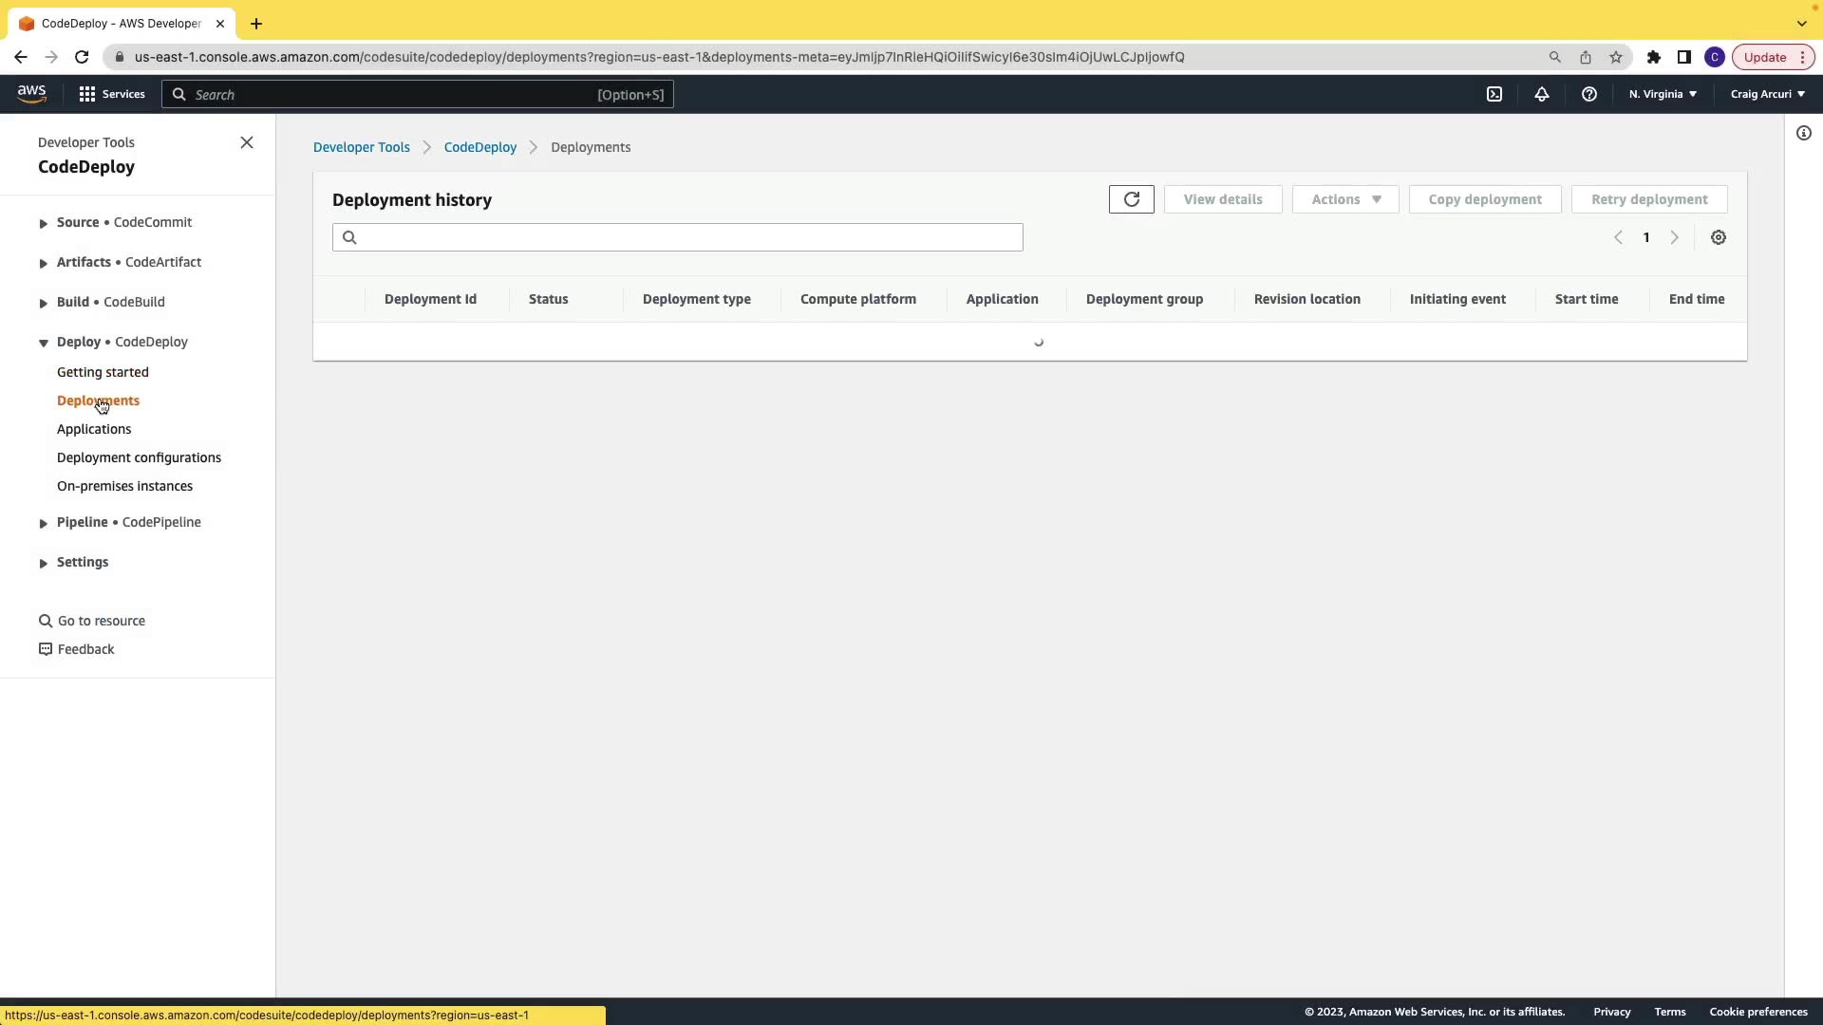Open the Services grid menu
The height and width of the screenshot is (1025, 1823).
coord(111,94)
